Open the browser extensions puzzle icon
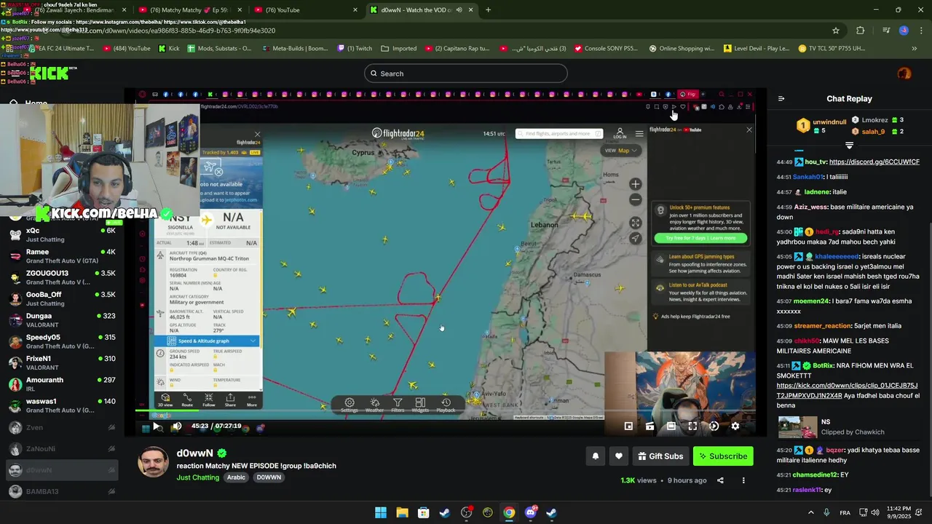Viewport: 932px width, 524px height. pyautogui.click(x=861, y=31)
